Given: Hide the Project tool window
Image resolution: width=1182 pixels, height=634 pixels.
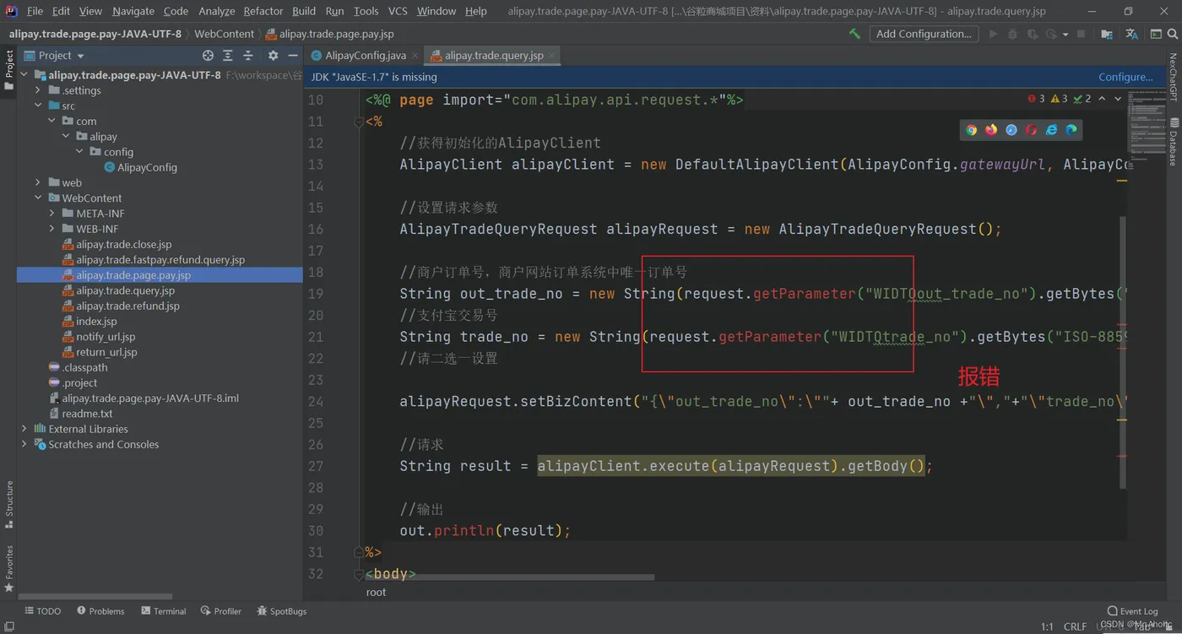Looking at the screenshot, I should click(293, 55).
